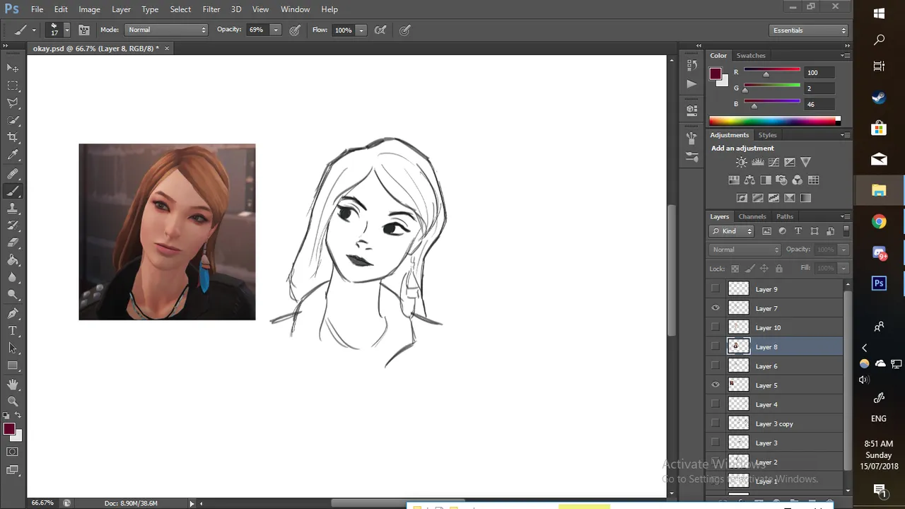Open the Actions panel play icon
This screenshot has width=905, height=509.
[x=691, y=83]
